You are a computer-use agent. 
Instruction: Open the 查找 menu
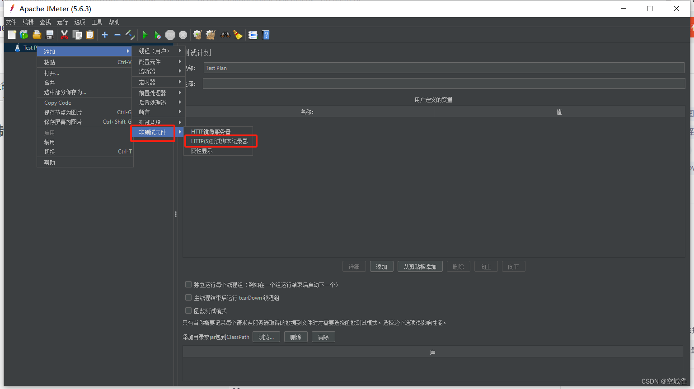[x=45, y=22]
